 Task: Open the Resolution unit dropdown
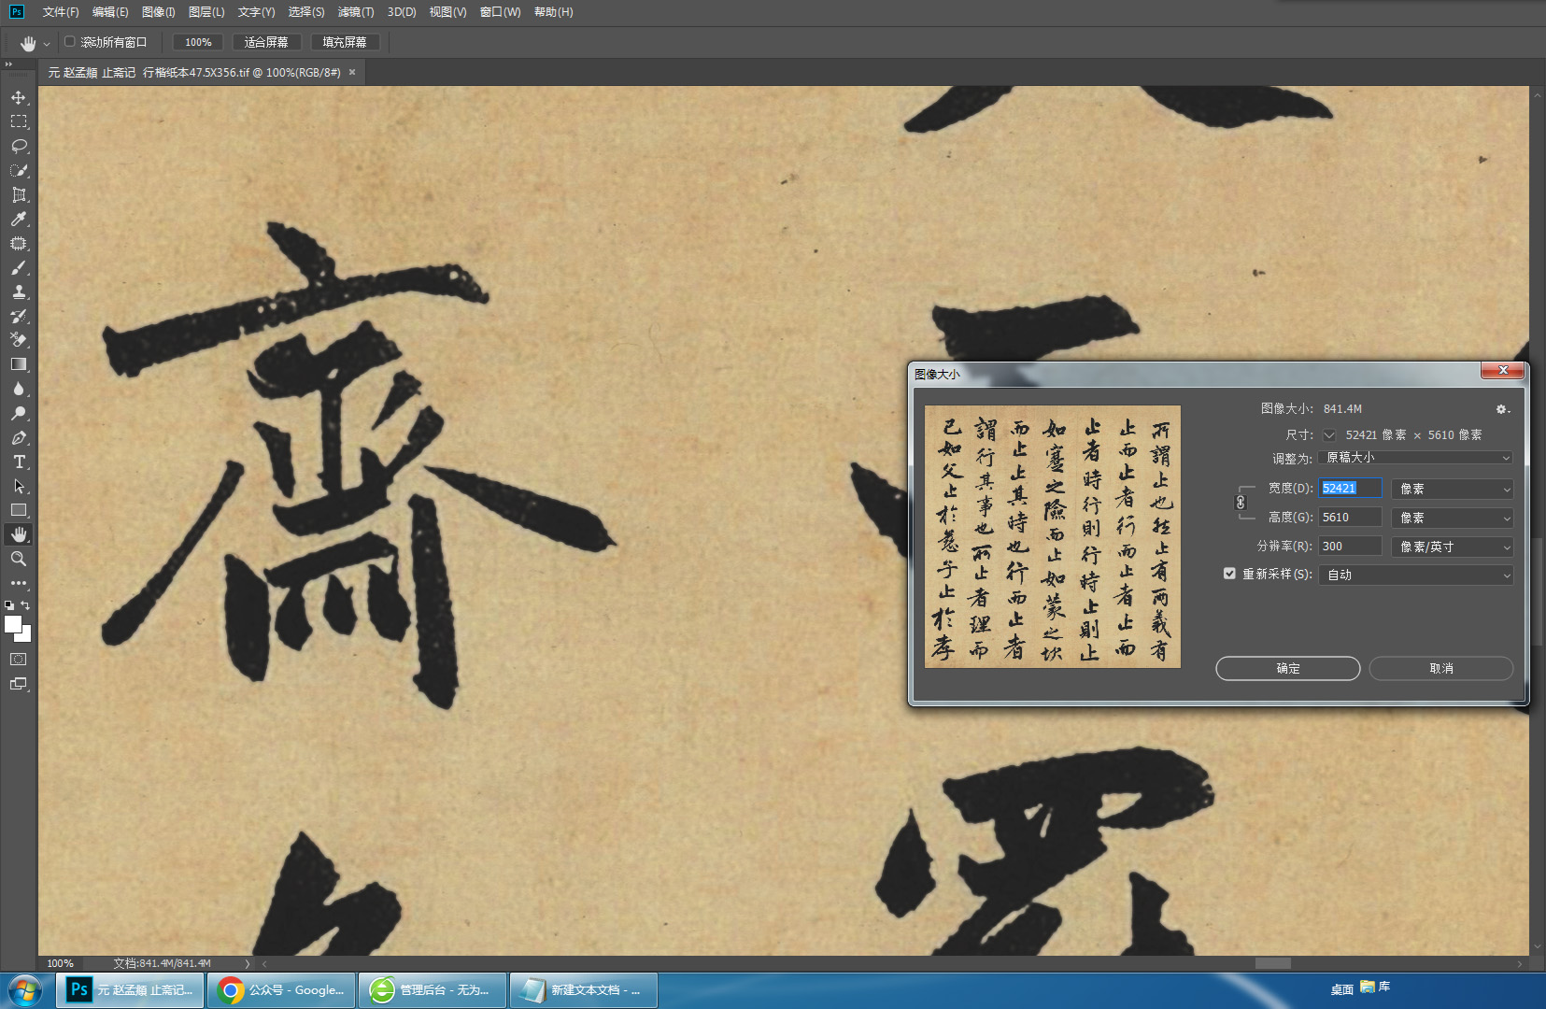1453,547
